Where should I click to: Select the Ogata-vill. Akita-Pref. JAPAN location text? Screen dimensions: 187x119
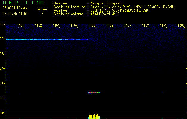click(x=133, y=7)
